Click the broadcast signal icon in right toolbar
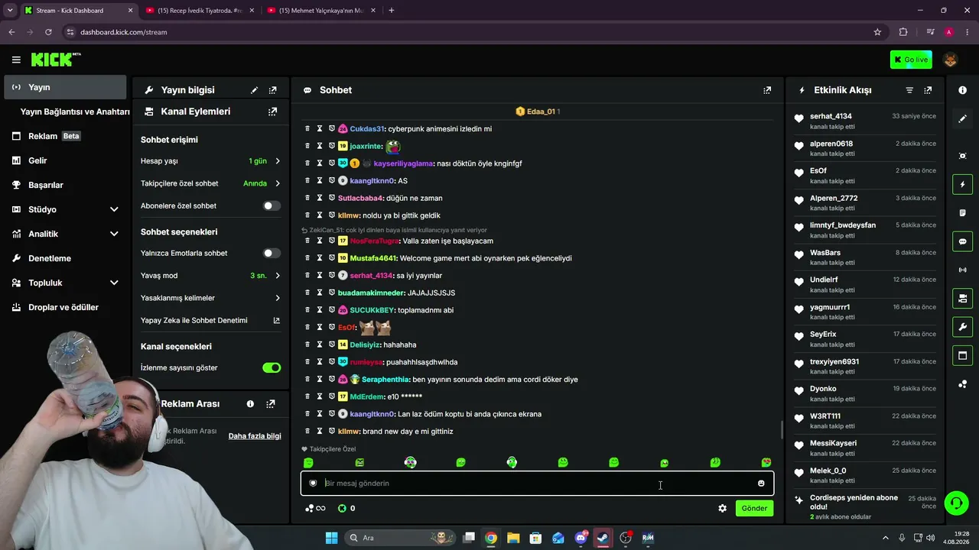The width and height of the screenshot is (979, 550). tap(962, 270)
